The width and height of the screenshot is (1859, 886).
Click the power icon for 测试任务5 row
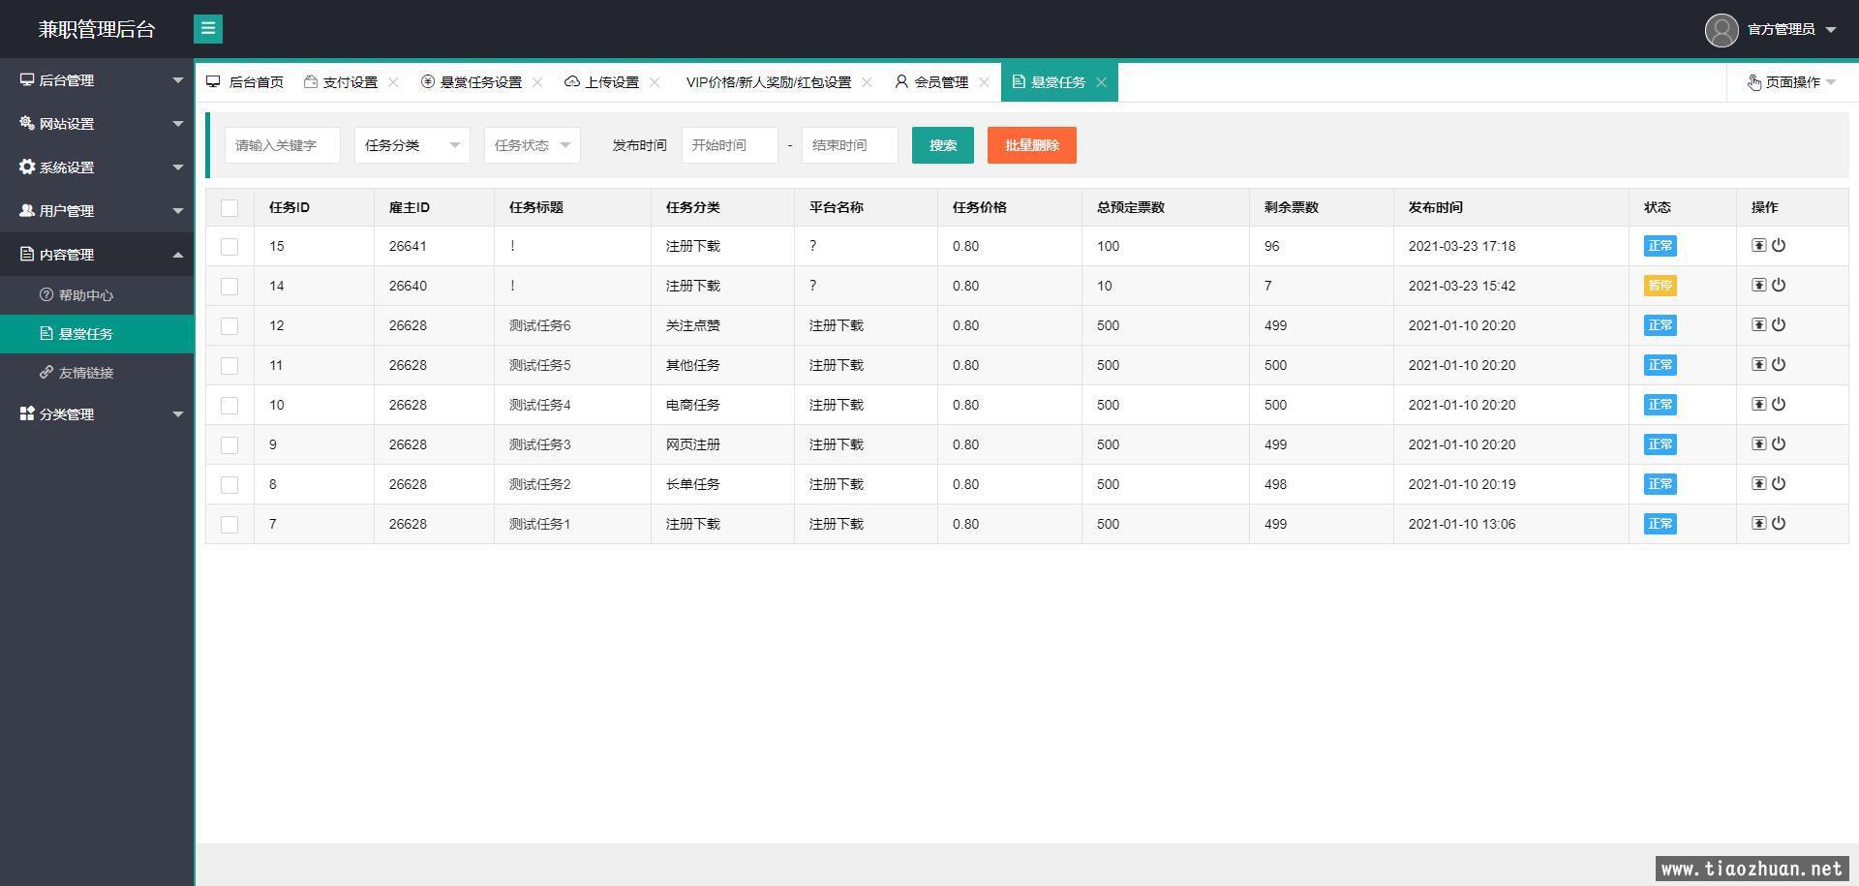(1779, 365)
